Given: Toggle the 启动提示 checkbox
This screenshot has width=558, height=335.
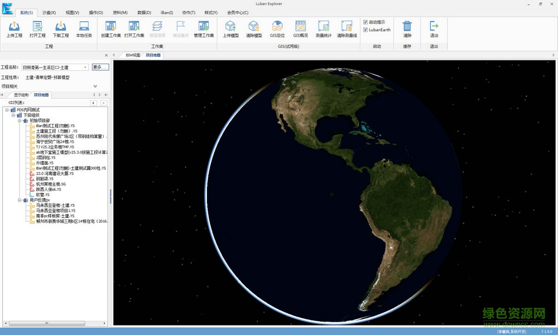Looking at the screenshot, I should (x=365, y=22).
